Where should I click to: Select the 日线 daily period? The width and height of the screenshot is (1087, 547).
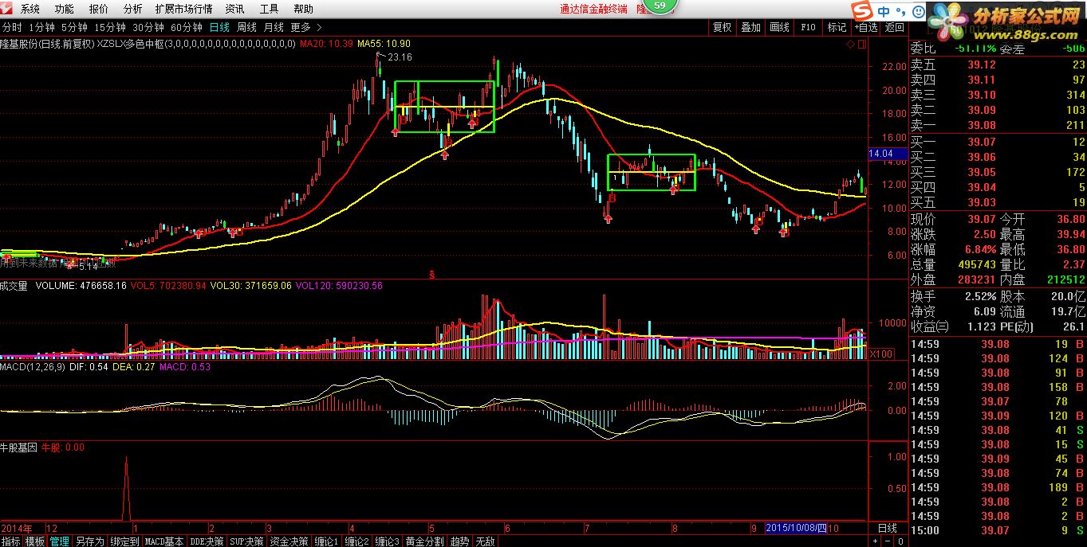tap(219, 27)
